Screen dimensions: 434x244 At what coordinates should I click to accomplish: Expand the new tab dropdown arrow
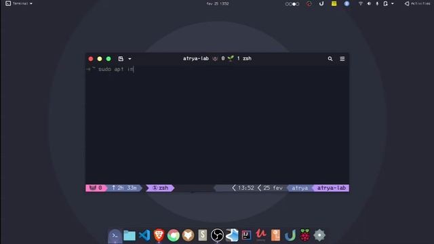130,59
